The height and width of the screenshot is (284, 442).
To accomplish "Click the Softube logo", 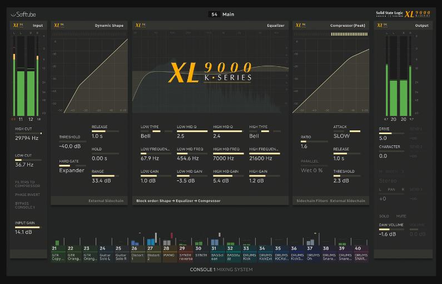I will [x=23, y=14].
